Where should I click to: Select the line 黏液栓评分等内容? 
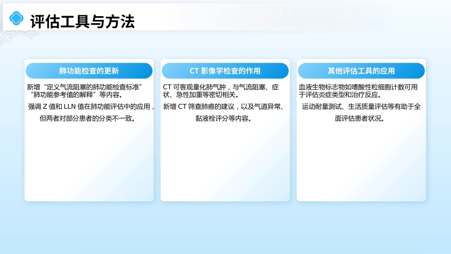click(x=224, y=119)
